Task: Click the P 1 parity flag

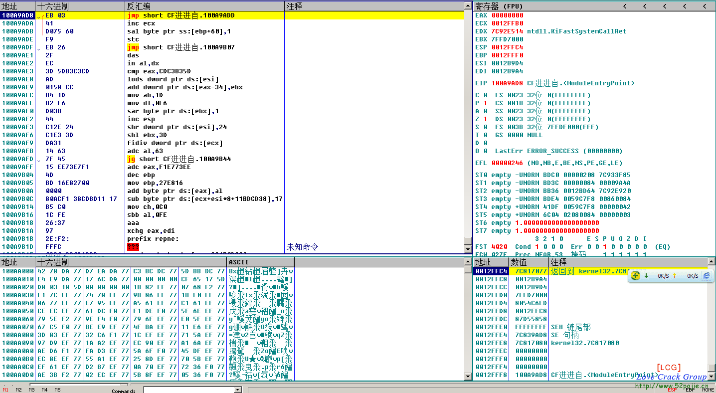Action: point(481,103)
